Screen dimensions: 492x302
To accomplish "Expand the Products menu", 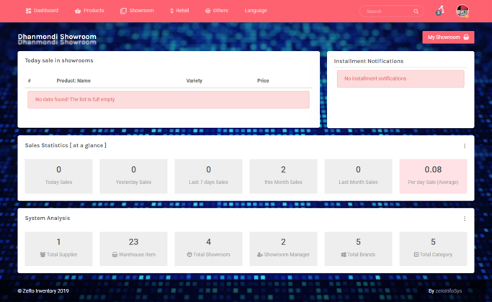I will 89,11.
